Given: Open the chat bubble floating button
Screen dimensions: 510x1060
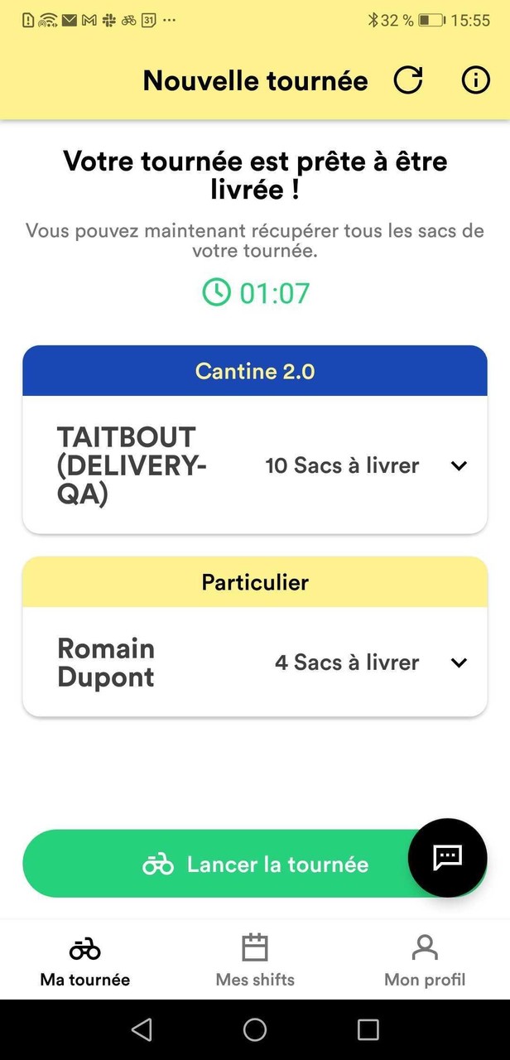Looking at the screenshot, I should (447, 857).
